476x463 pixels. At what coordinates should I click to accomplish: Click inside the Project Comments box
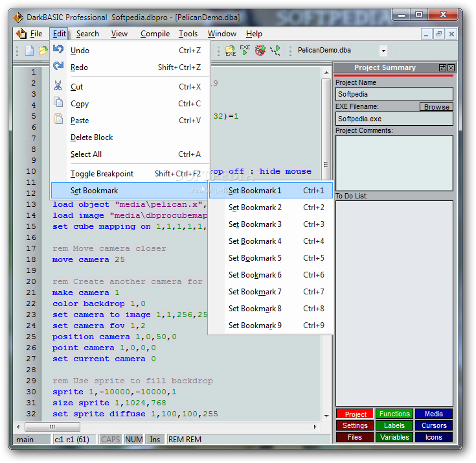pyautogui.click(x=394, y=163)
